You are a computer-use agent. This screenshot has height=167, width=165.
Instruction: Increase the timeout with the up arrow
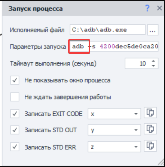(x=153, y=61)
